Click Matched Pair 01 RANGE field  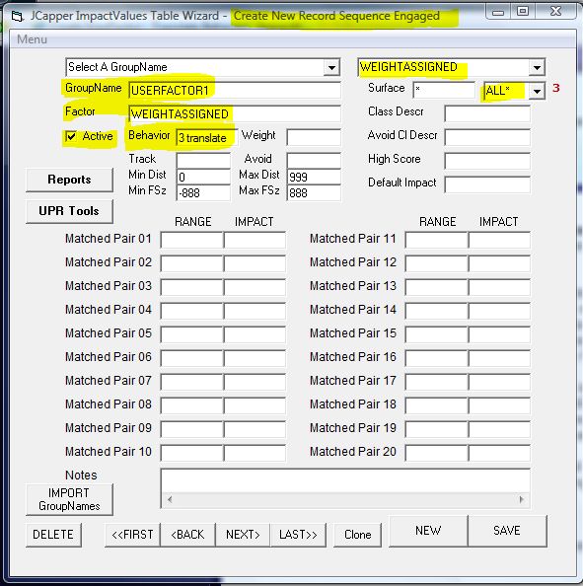192,240
